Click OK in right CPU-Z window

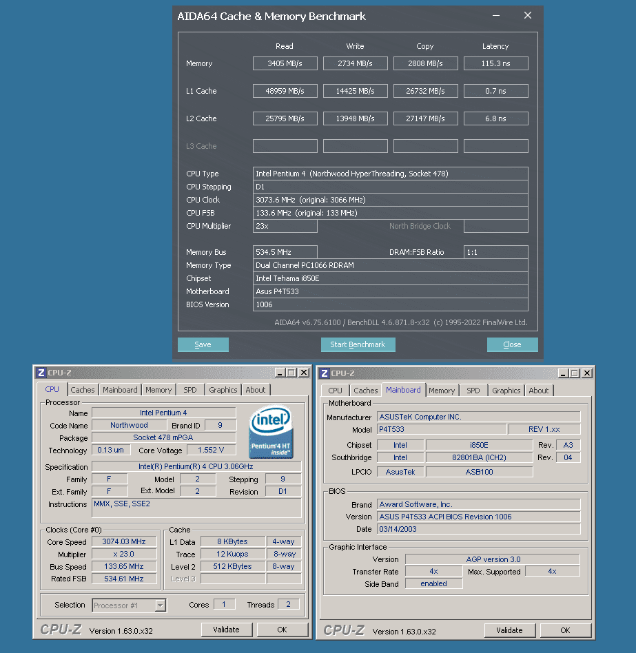[565, 630]
